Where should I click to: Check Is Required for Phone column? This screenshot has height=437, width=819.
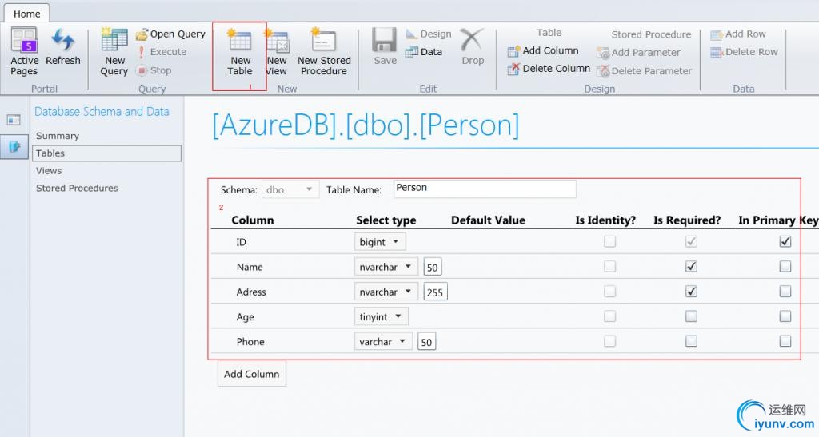pyautogui.click(x=691, y=341)
